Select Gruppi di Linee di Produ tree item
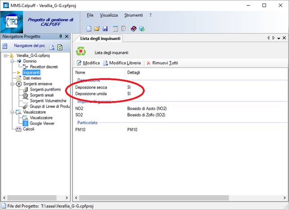 tap(50, 107)
